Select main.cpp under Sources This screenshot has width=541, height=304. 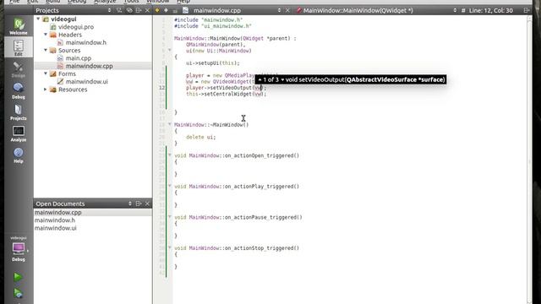[79, 58]
